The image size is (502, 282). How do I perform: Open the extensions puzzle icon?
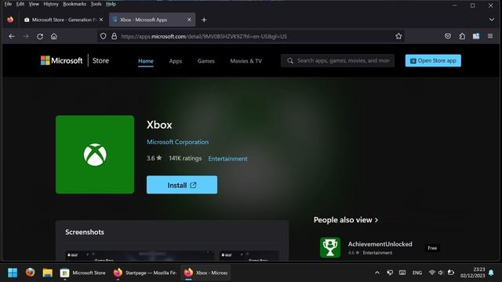462,37
